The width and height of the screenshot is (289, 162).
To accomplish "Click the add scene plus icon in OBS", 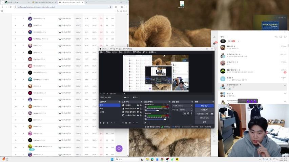I will pyautogui.click(x=101, y=123).
